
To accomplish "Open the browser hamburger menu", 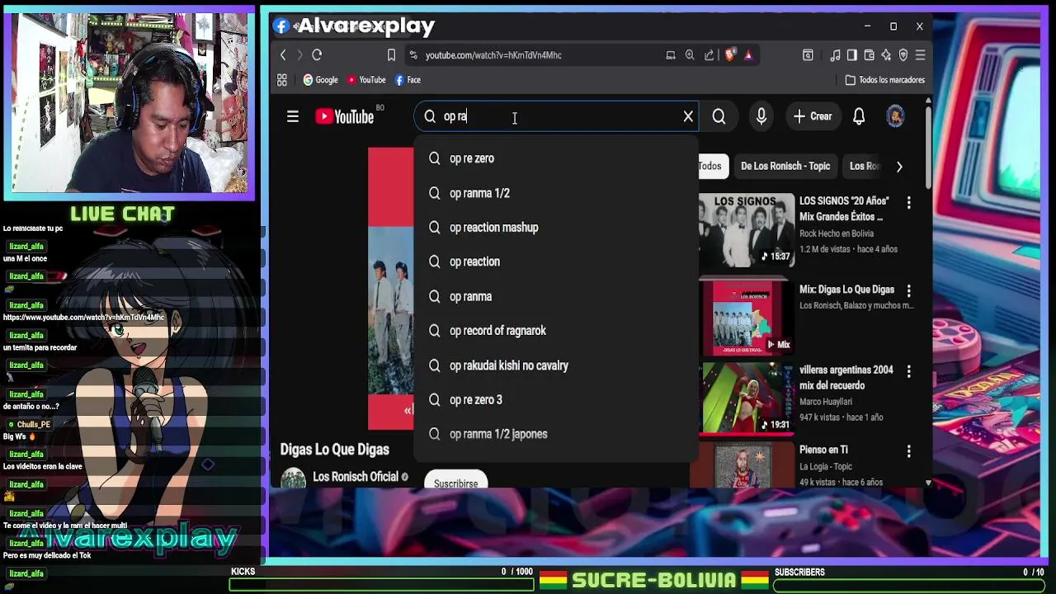I will (x=921, y=55).
